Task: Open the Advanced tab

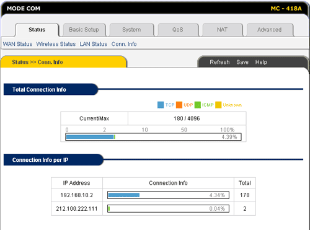Action: [270, 30]
